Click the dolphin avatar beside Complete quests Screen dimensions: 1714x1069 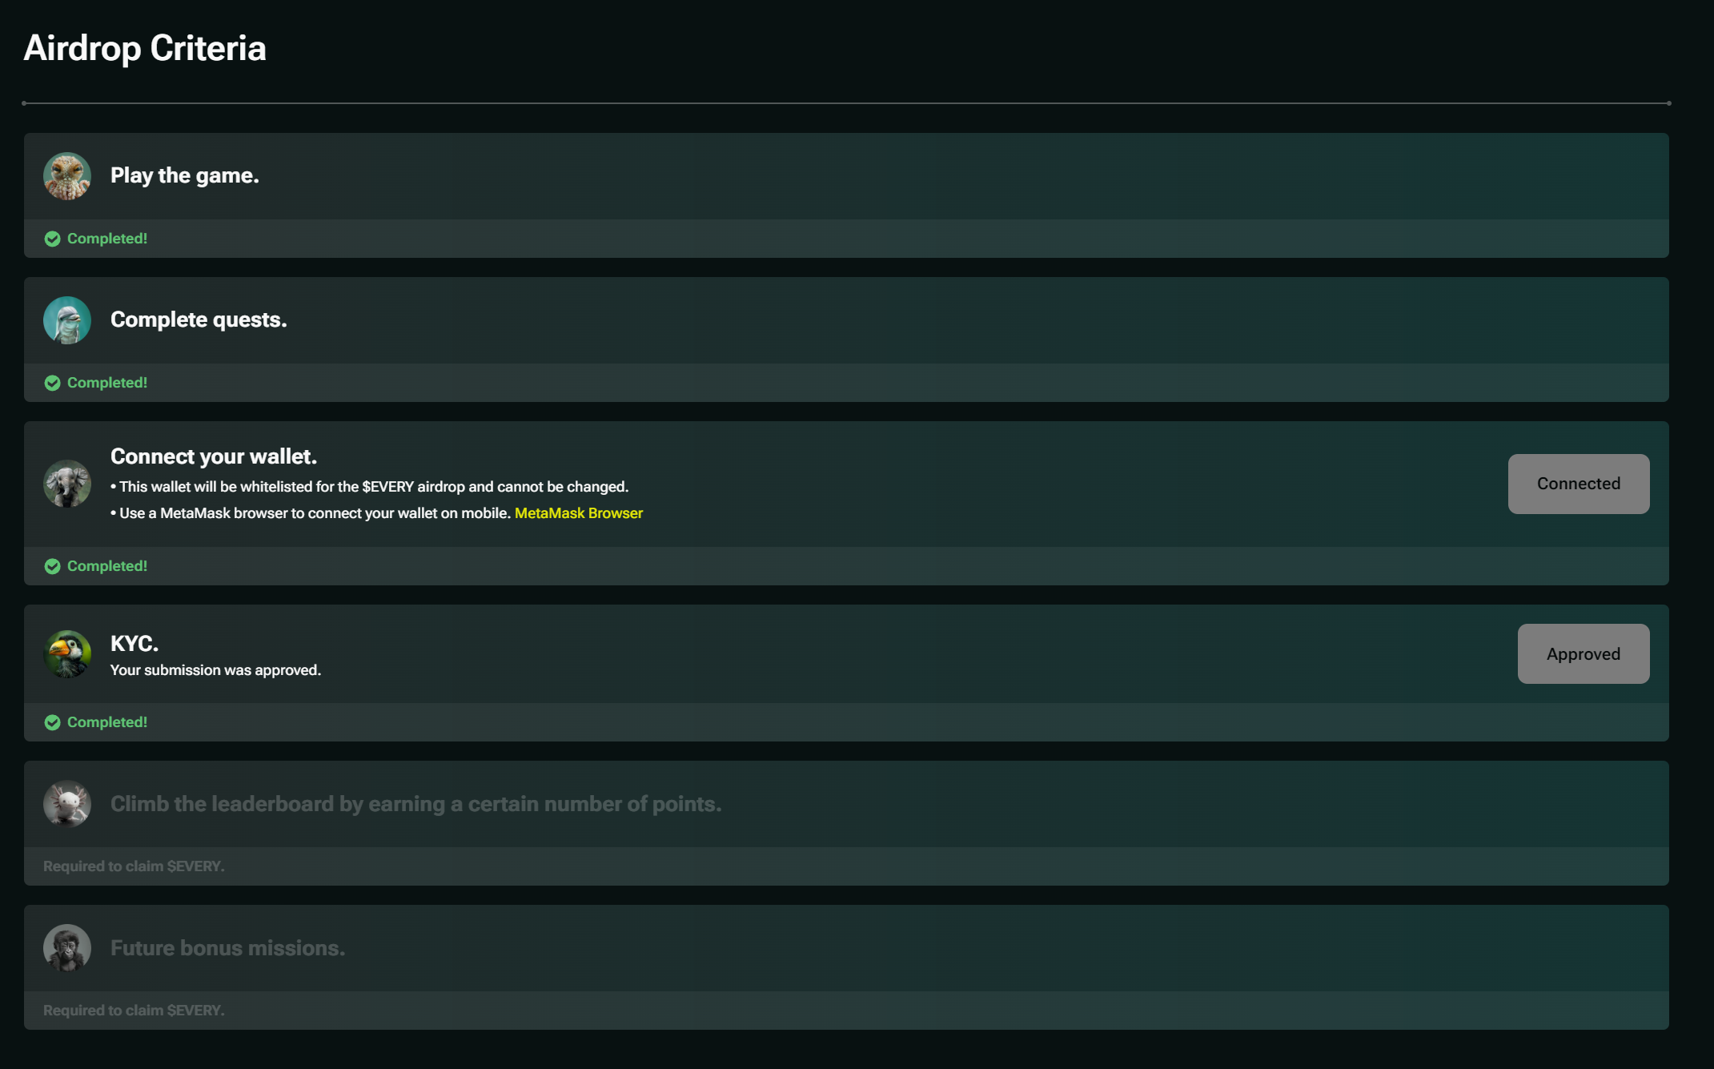tap(67, 320)
